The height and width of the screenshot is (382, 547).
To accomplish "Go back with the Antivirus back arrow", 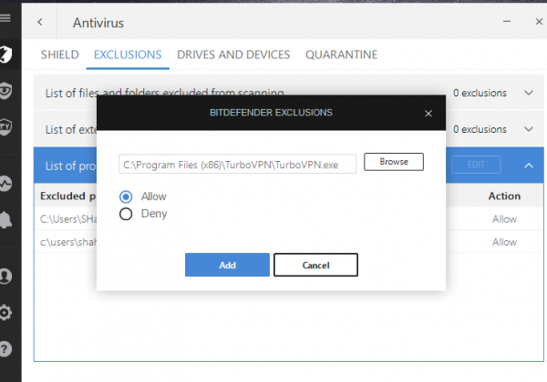I will pyautogui.click(x=40, y=22).
